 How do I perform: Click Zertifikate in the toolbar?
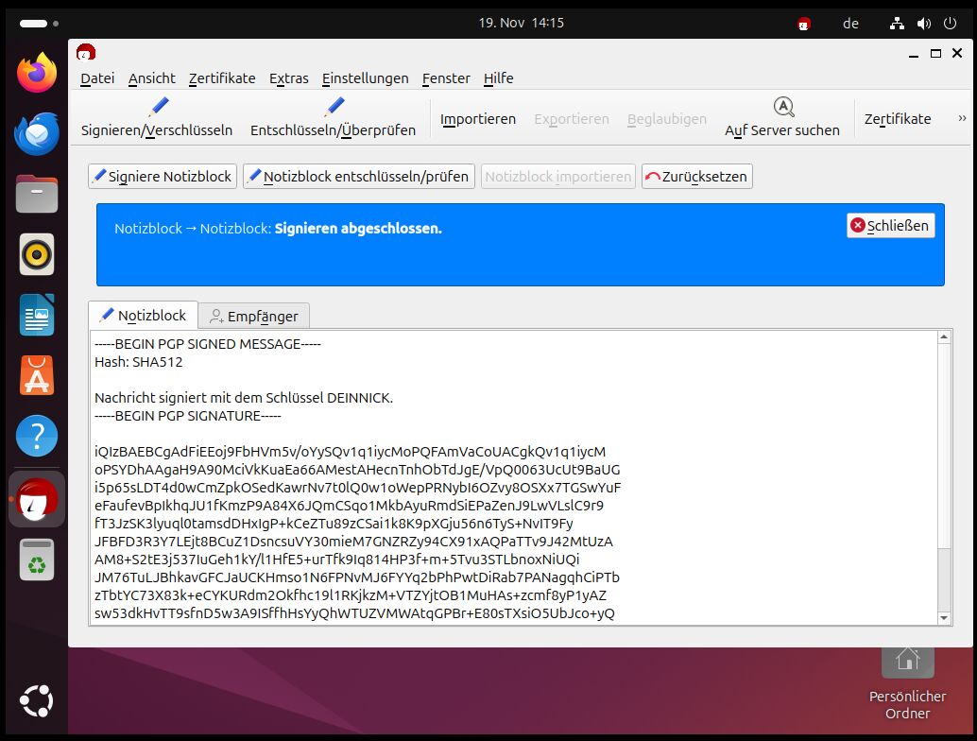[897, 119]
